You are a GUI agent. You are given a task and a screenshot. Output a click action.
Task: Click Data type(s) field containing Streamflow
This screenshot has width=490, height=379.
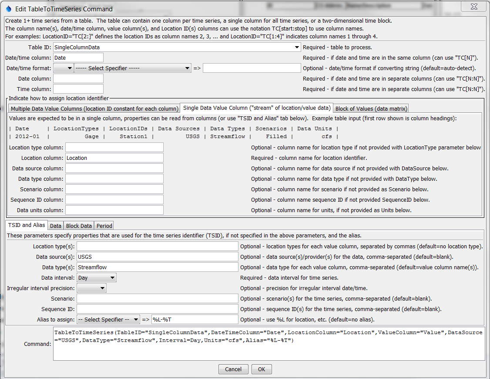click(158, 267)
